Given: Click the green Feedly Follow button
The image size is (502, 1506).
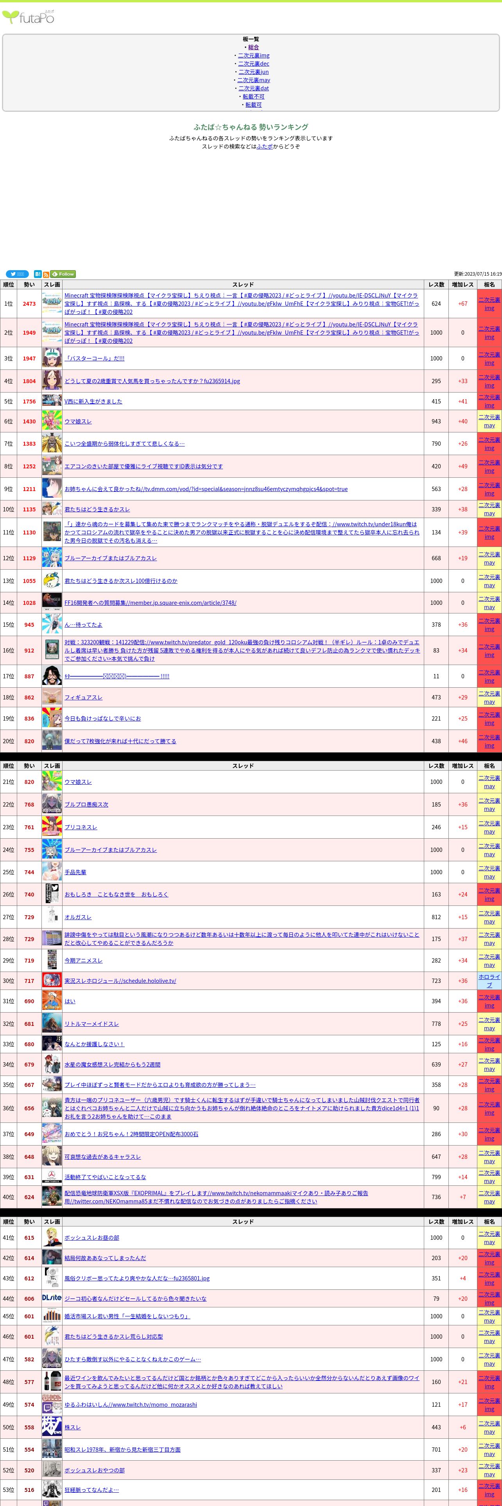Looking at the screenshot, I should pos(63,274).
